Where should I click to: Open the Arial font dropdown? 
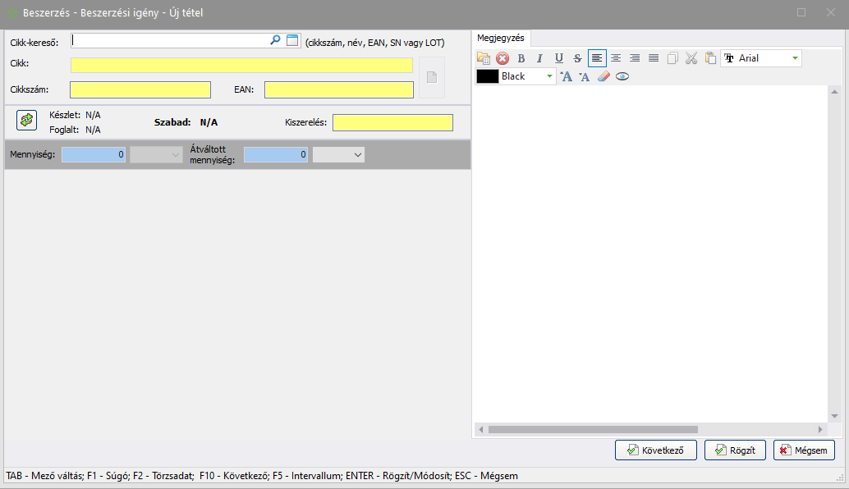pos(794,58)
